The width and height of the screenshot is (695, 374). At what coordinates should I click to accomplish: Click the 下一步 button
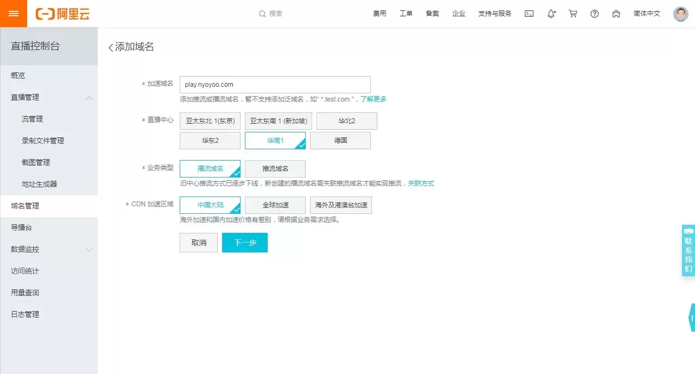click(x=245, y=243)
